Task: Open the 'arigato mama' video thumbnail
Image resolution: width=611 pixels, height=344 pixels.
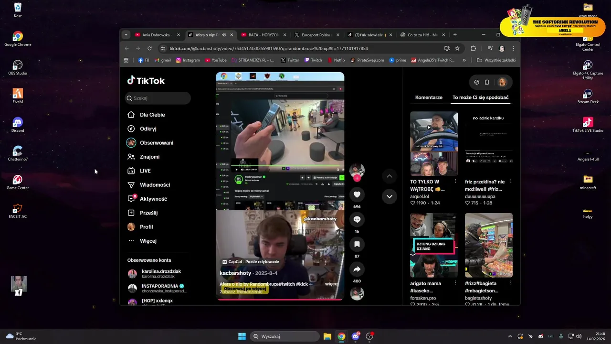Action: (x=434, y=245)
